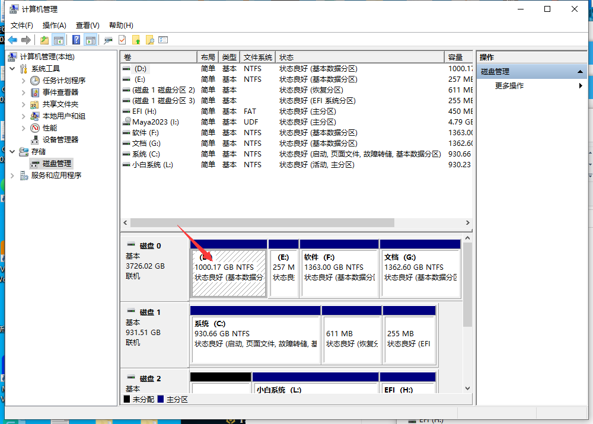The image size is (593, 424).
Task: Toggle the show/hide console tree button
Action: (x=59, y=40)
